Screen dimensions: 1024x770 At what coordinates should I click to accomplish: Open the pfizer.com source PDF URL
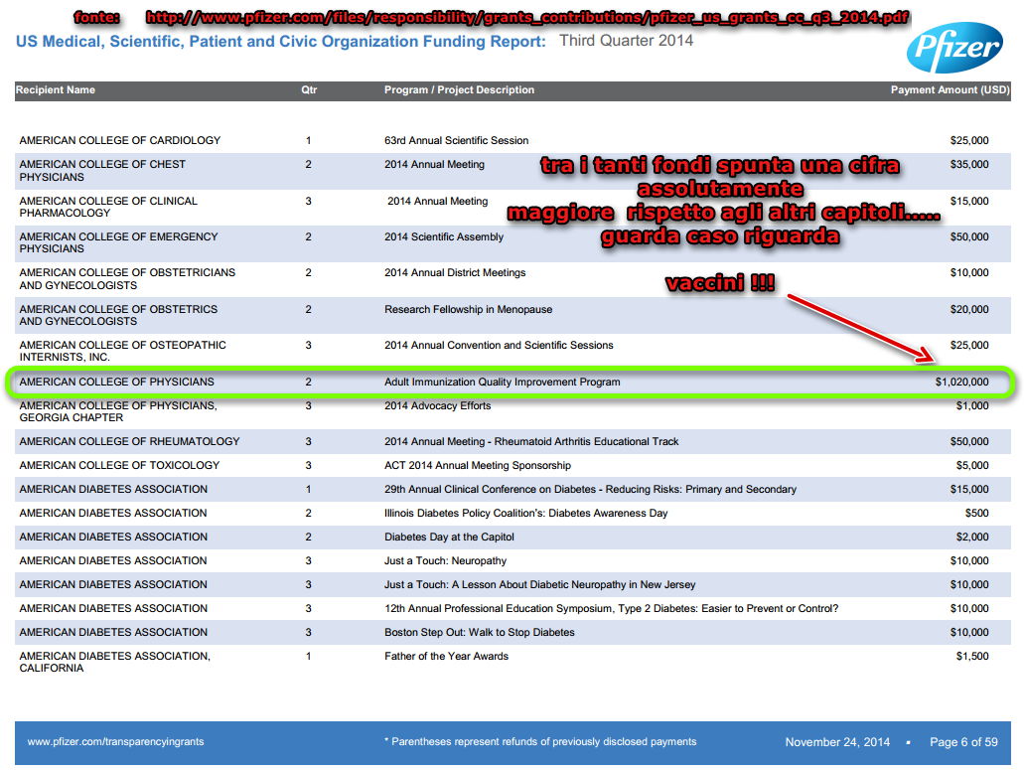click(x=526, y=18)
